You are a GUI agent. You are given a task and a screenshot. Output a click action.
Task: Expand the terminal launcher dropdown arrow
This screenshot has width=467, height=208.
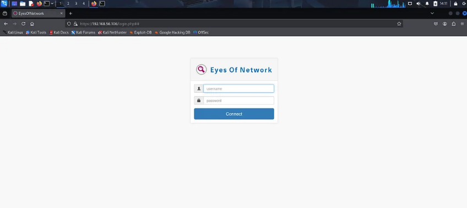coord(52,3)
